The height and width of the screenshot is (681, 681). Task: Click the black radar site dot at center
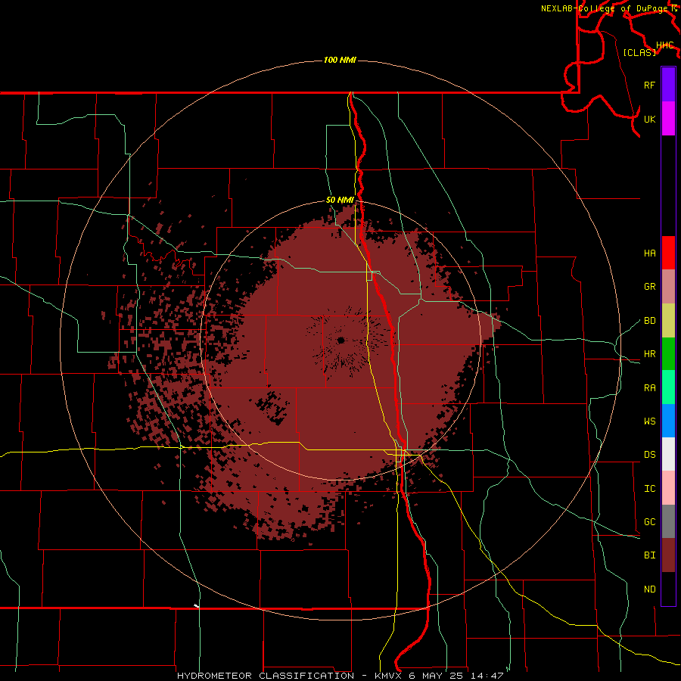pos(341,340)
